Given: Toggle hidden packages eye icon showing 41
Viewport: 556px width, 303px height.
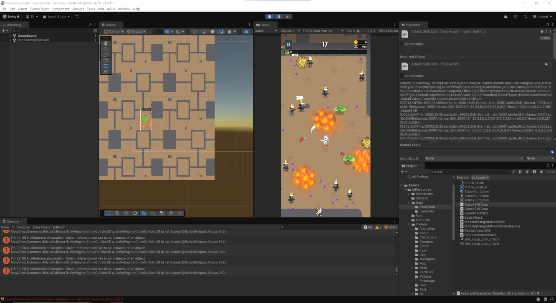Looking at the screenshot, I should click(550, 172).
